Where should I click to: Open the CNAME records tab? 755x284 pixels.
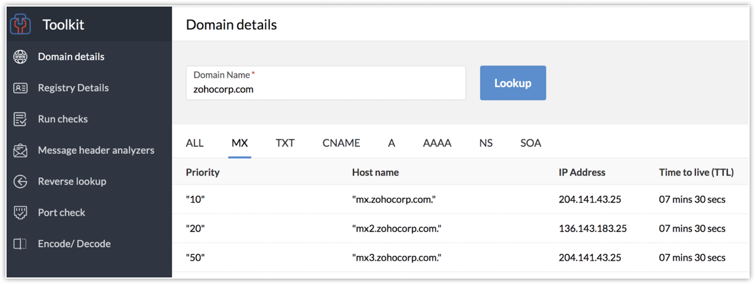click(341, 143)
